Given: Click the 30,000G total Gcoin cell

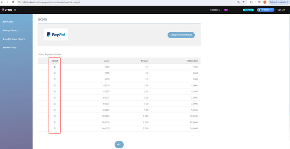Looking at the screenshot, I should pos(194,128).
